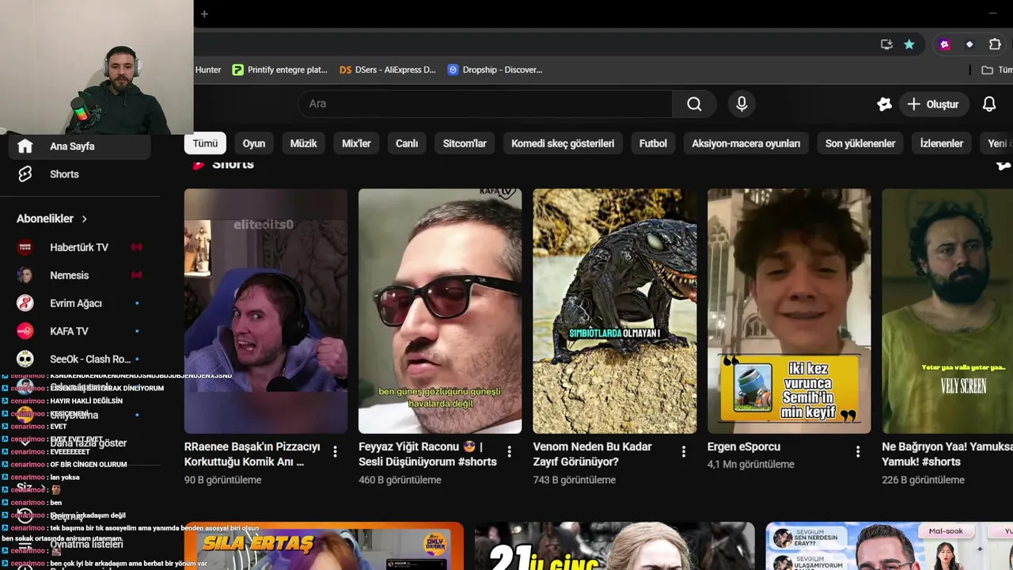This screenshot has height=570, width=1013.
Task: Click the pink extension icon in toolbar
Action: [x=944, y=44]
